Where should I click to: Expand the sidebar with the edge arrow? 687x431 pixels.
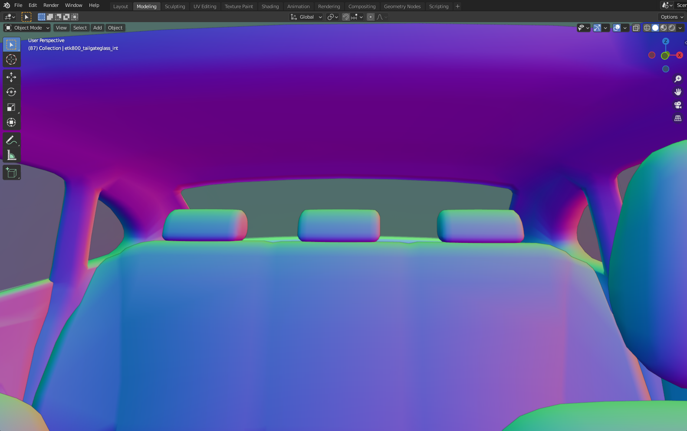point(685,42)
